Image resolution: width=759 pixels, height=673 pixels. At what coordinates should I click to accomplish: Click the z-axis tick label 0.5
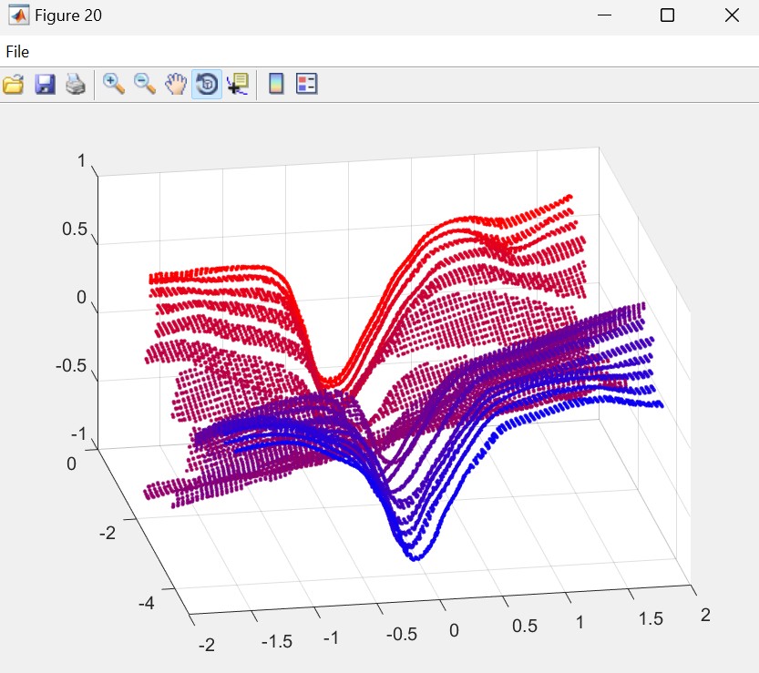tap(74, 229)
